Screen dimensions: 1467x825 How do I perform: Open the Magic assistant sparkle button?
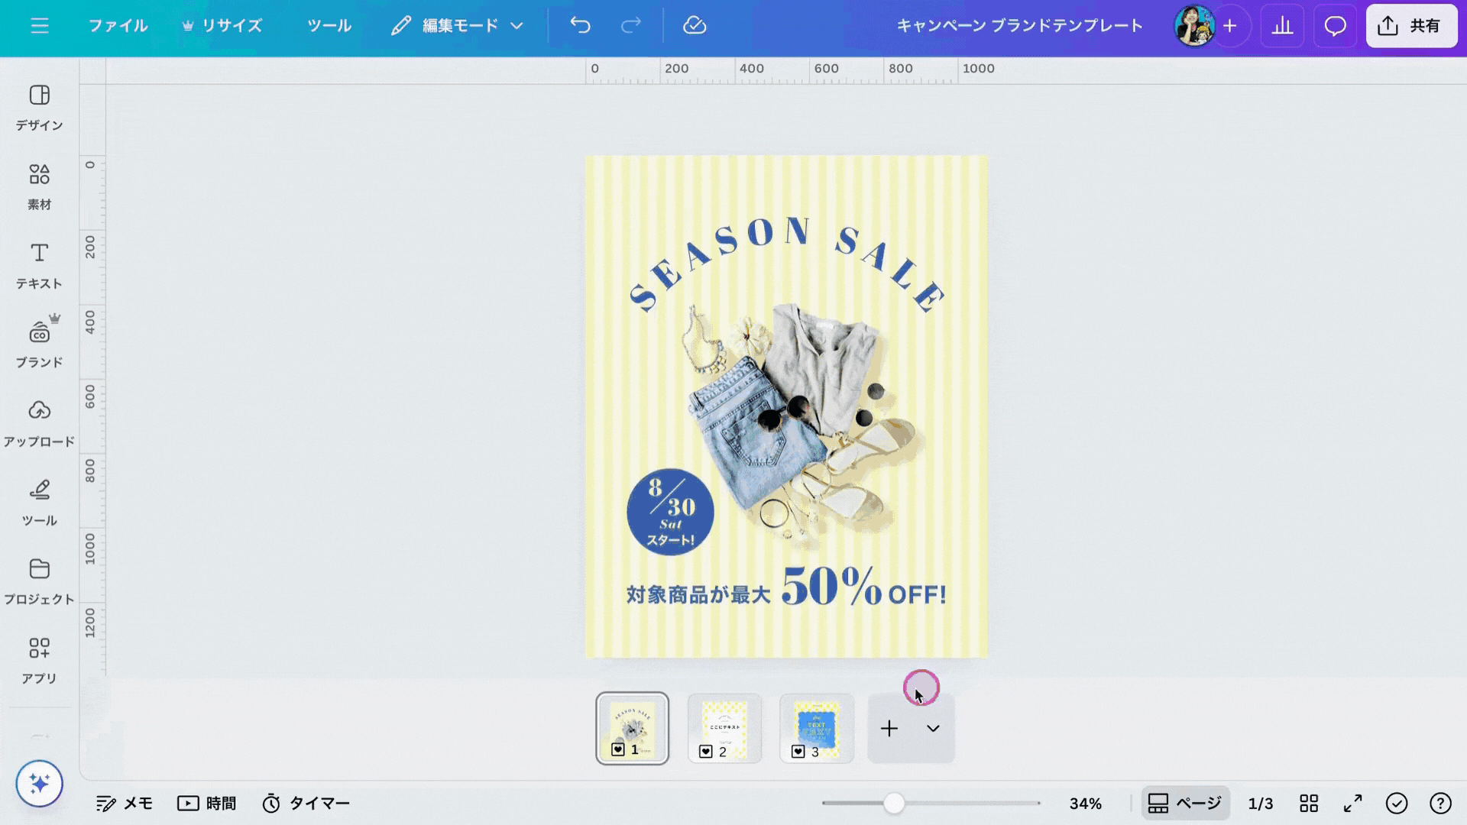40,783
